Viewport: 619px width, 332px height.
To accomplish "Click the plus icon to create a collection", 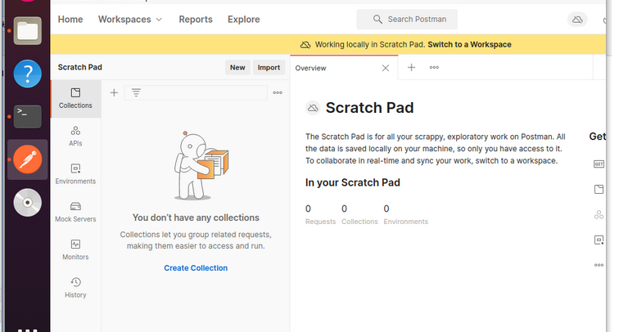I will coord(114,93).
